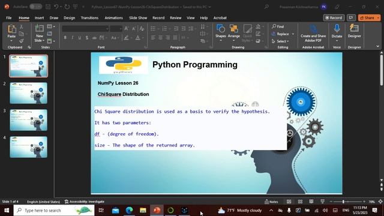Viewport: 384px width, 216px height.
Task: Open the Share button dropdown
Action: (x=378, y=17)
